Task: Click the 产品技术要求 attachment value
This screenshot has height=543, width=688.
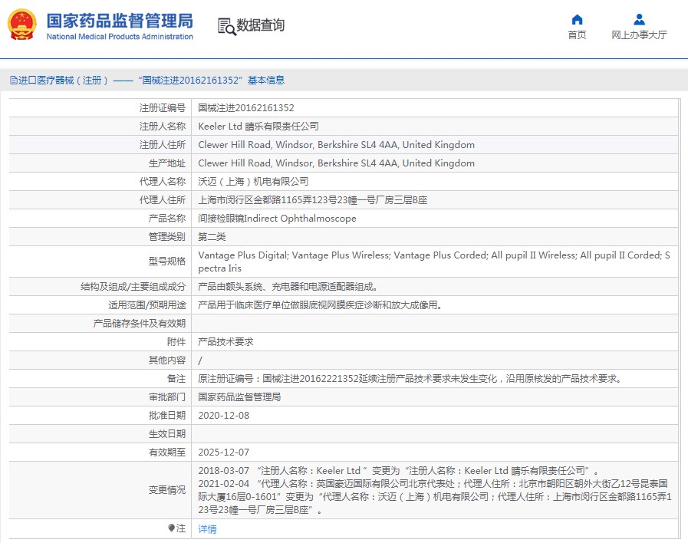Action: coord(225,342)
